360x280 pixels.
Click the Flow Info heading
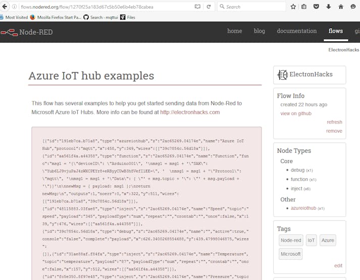(291, 96)
